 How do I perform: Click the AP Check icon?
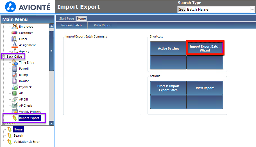[15, 106]
